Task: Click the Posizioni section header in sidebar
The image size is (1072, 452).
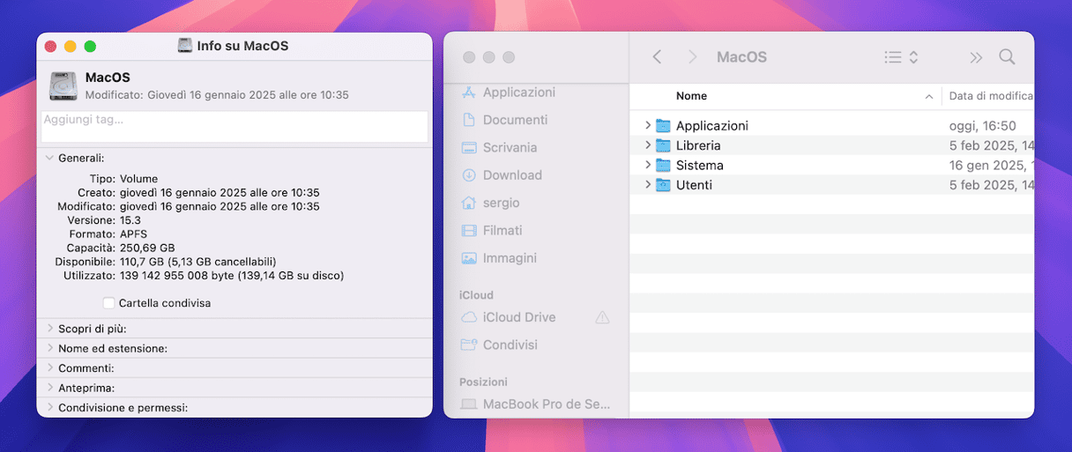Action: click(483, 382)
